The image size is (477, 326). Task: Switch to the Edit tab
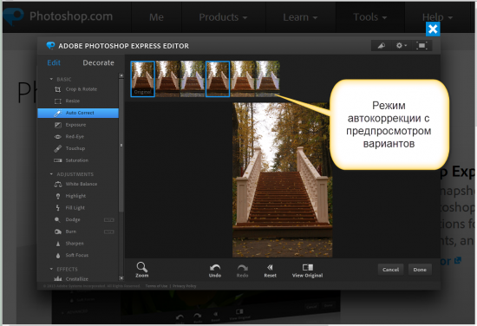[x=54, y=62]
